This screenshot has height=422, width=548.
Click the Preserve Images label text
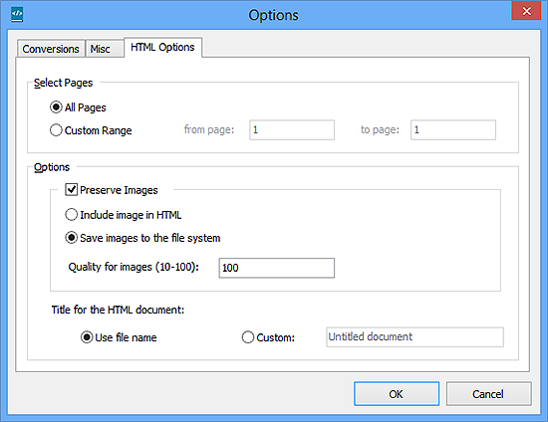(119, 190)
